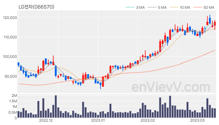Click the 1M volume axis label

(x=14, y=107)
